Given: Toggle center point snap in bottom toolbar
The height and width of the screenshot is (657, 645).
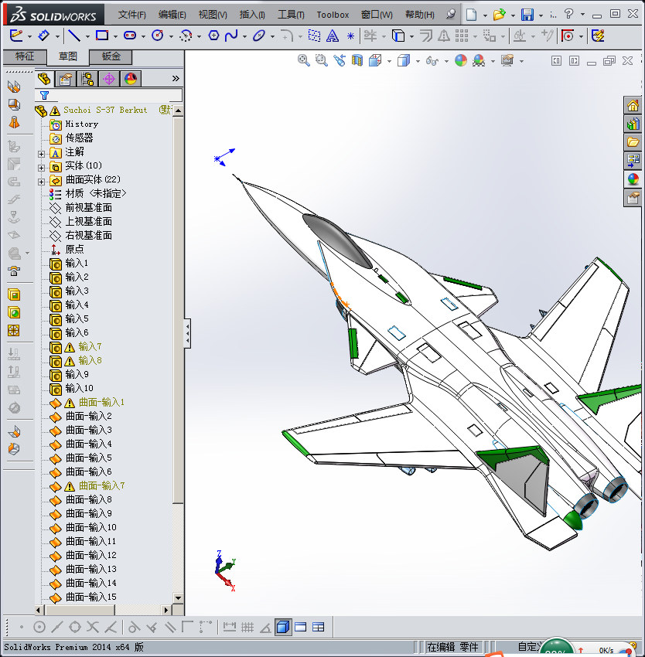Looking at the screenshot, I should pyautogui.click(x=39, y=628).
